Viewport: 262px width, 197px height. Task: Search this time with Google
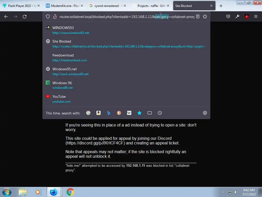(88, 113)
